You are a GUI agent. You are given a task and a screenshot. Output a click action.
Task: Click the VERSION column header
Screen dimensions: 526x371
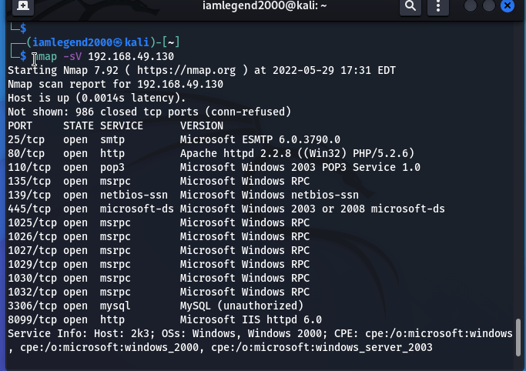tap(202, 125)
